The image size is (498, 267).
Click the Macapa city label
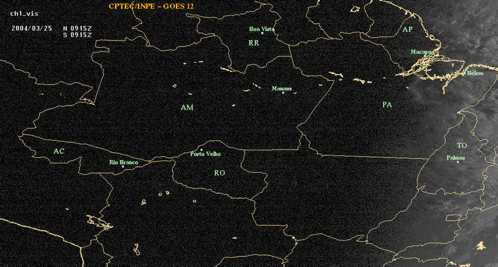click(421, 52)
